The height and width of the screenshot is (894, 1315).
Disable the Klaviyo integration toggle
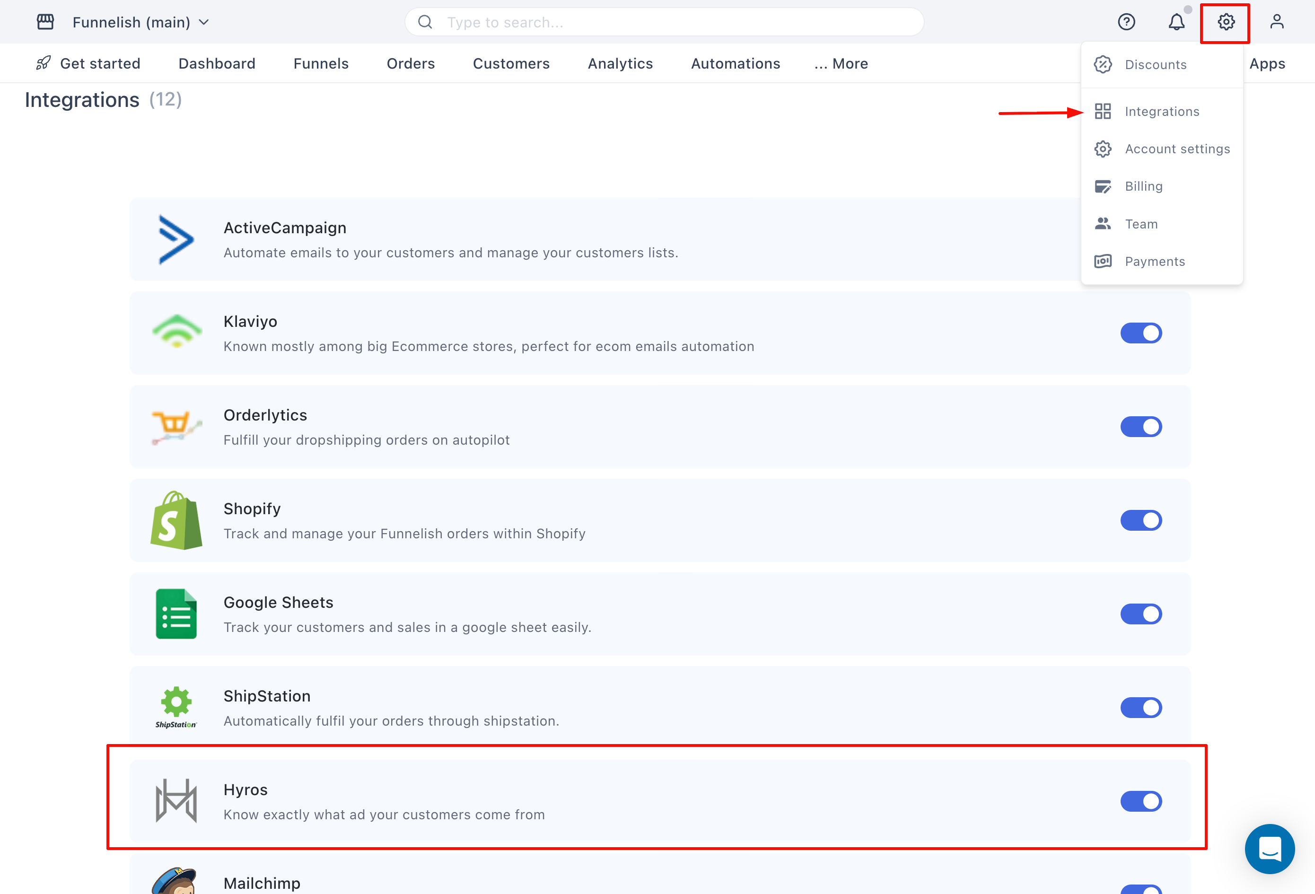coord(1141,333)
